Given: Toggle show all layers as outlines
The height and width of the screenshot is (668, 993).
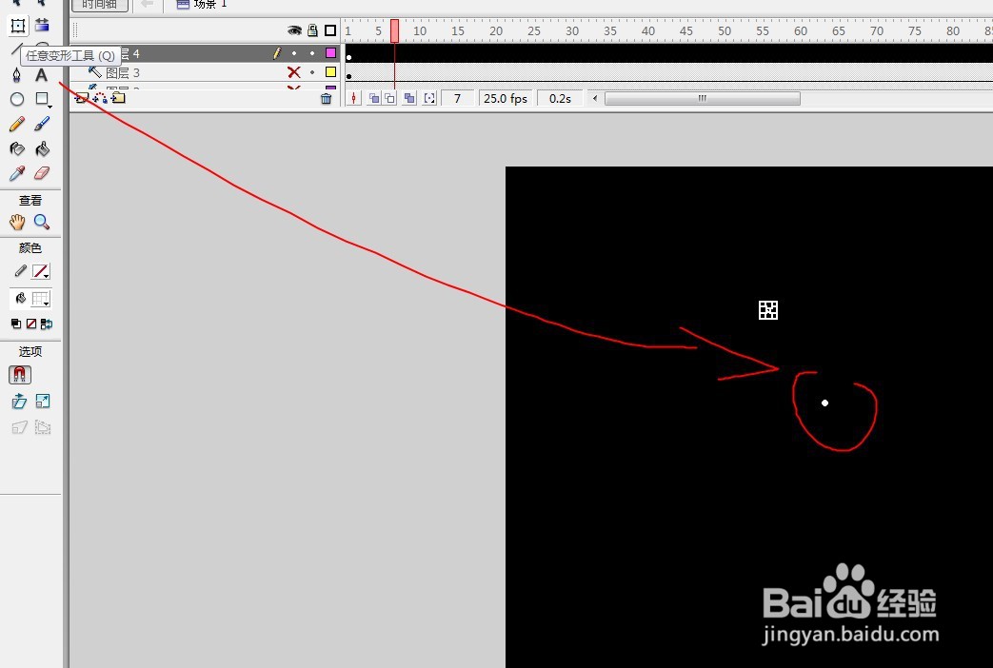Looking at the screenshot, I should tap(330, 29).
